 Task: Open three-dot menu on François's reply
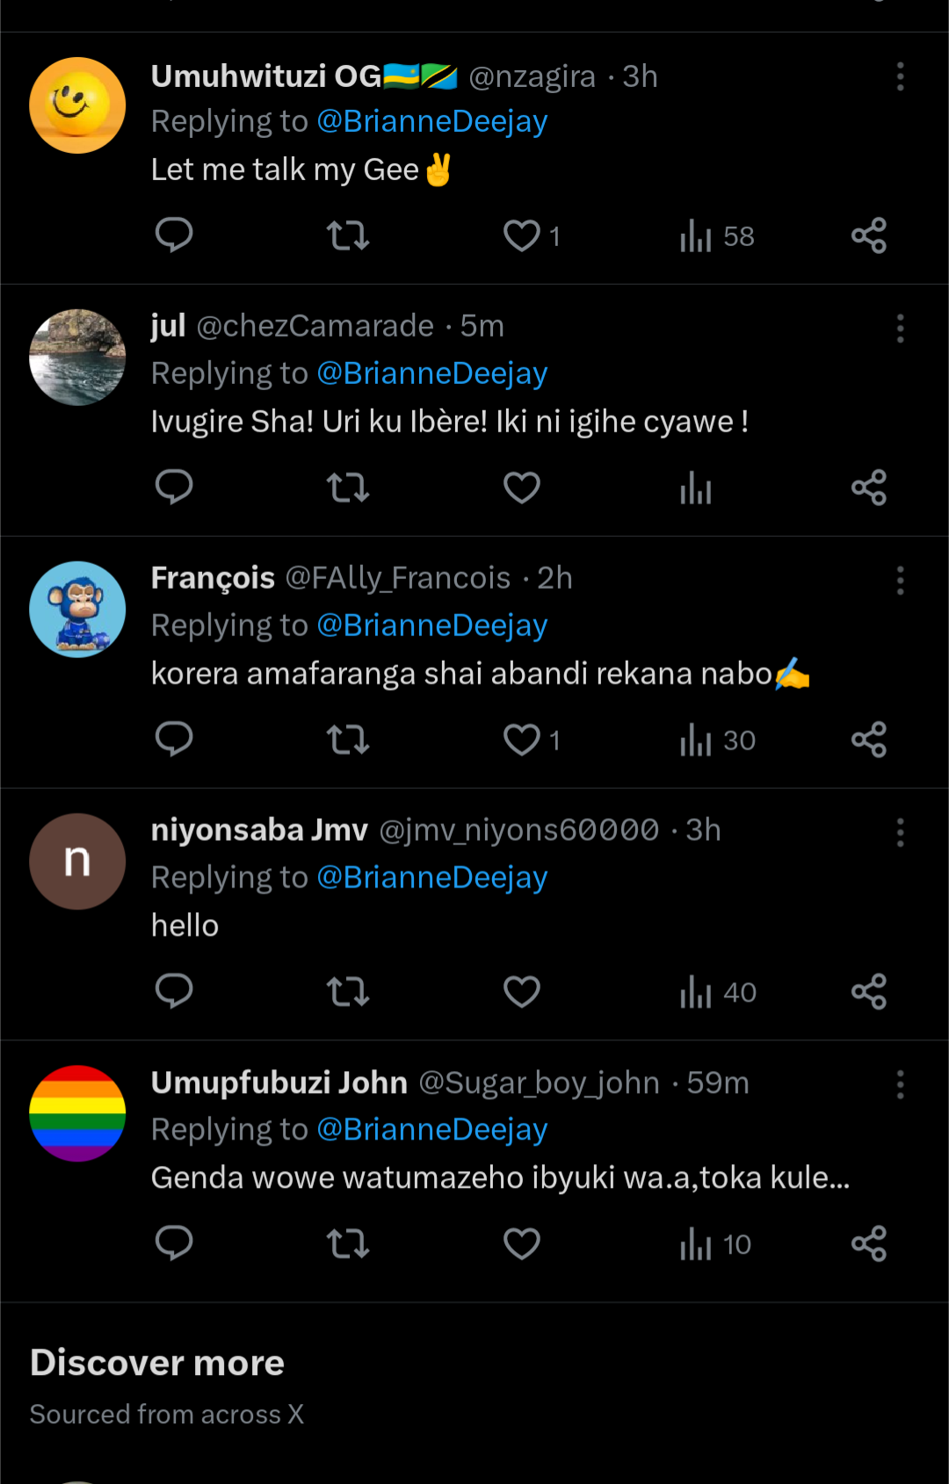coord(900,581)
